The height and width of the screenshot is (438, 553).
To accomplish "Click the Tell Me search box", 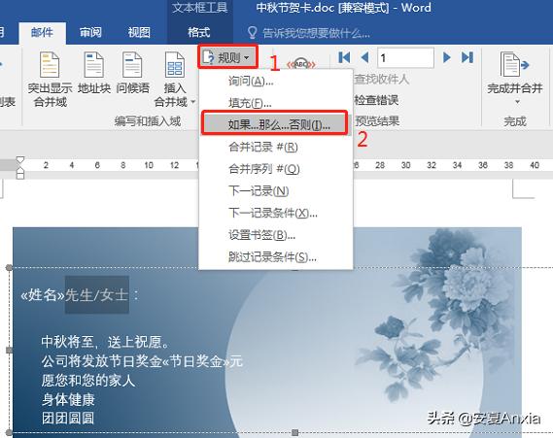I will tap(316, 33).
